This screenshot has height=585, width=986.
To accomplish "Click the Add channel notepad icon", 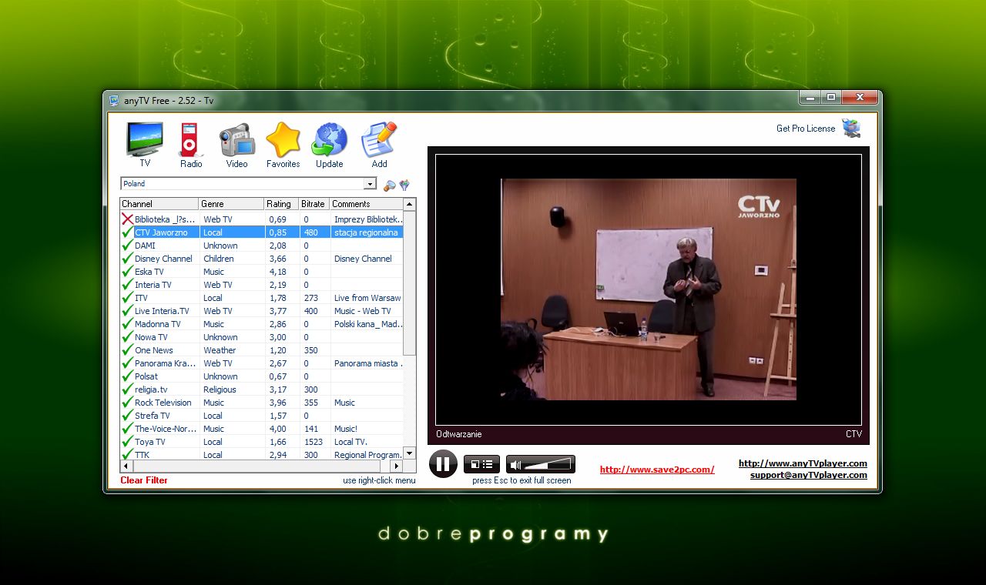I will click(379, 139).
